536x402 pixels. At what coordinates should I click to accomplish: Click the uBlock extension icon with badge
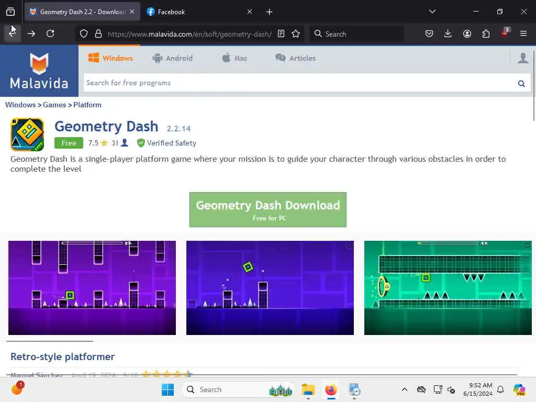pos(505,33)
